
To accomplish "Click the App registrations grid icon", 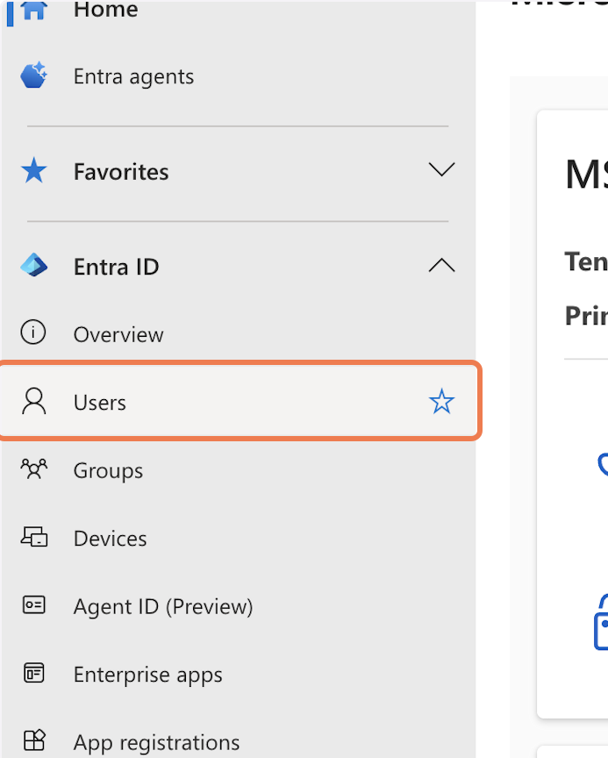I will [33, 741].
